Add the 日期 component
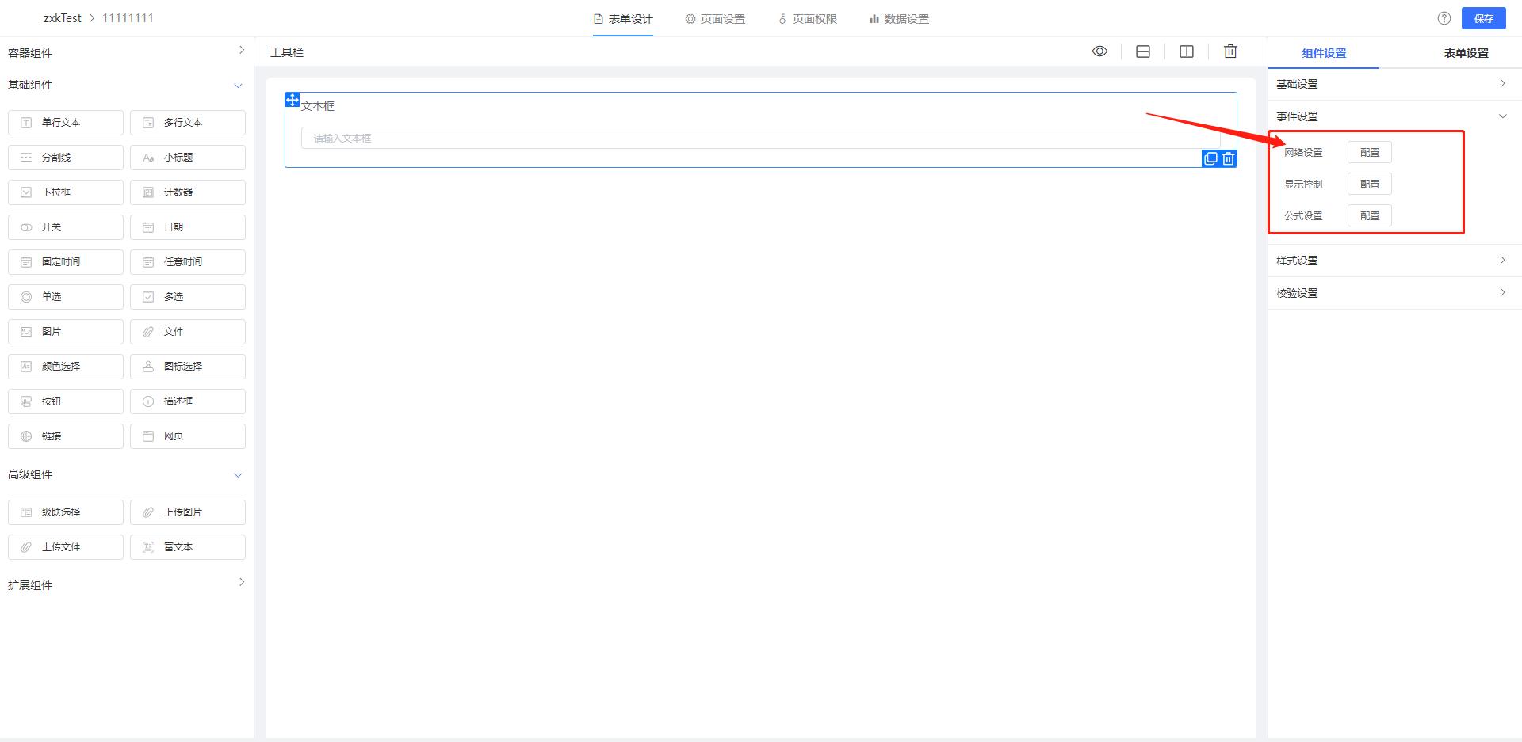The height and width of the screenshot is (742, 1522). tap(188, 227)
